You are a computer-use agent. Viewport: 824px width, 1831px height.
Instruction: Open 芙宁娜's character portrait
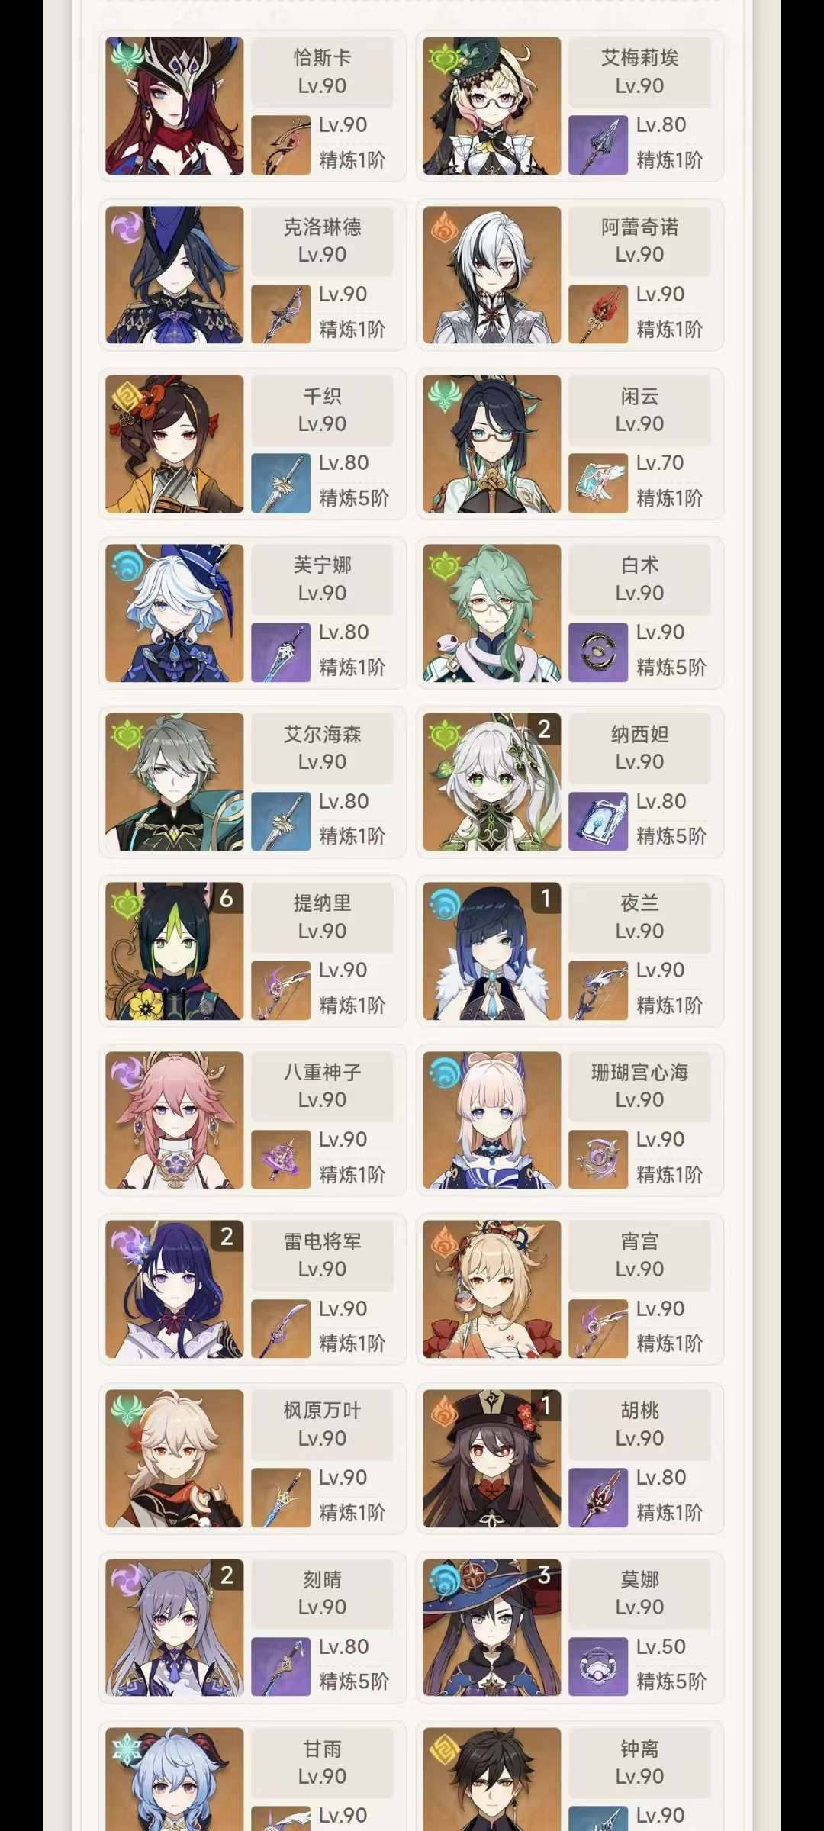tap(175, 613)
